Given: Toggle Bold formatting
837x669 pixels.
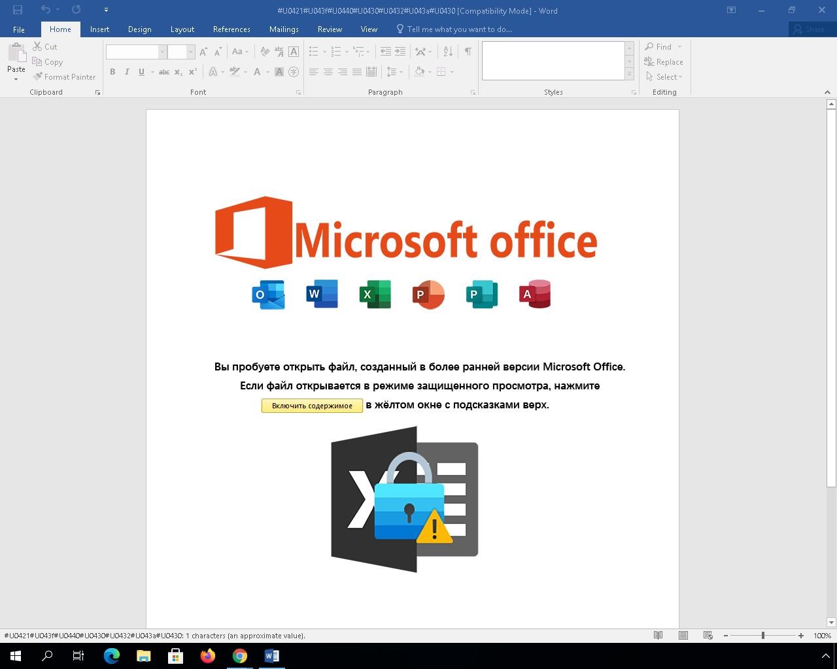Looking at the screenshot, I should pyautogui.click(x=112, y=72).
